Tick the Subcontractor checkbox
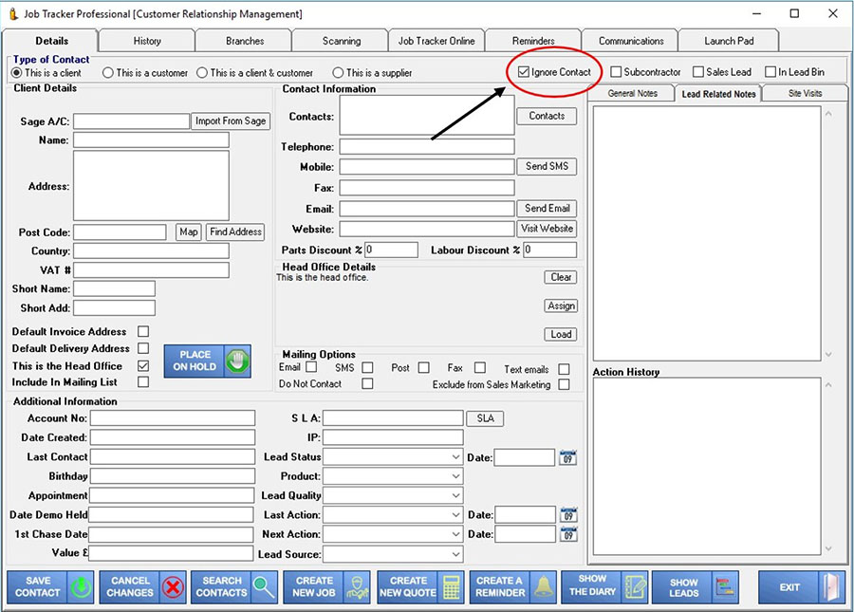The image size is (854, 612). pyautogui.click(x=616, y=72)
